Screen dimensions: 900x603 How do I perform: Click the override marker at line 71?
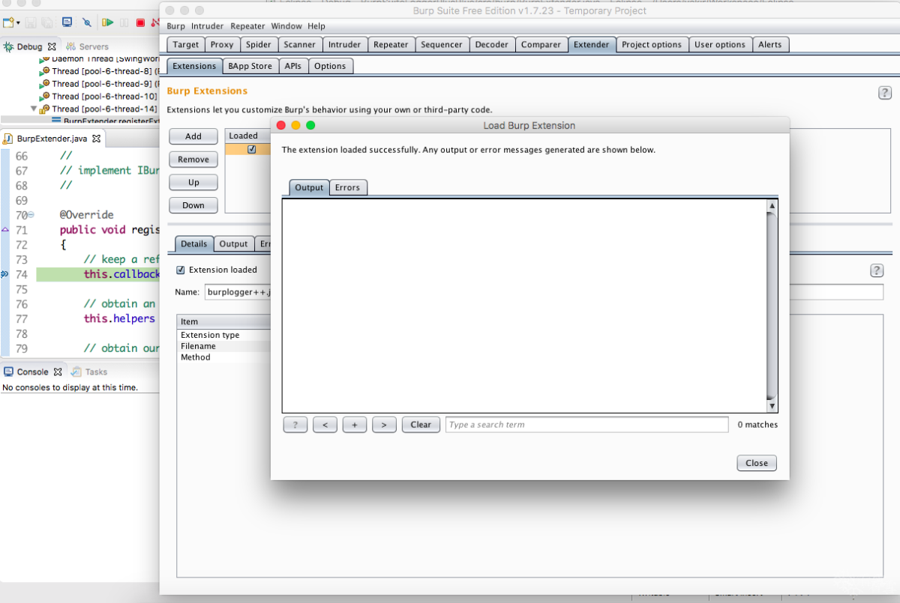pyautogui.click(x=5, y=229)
